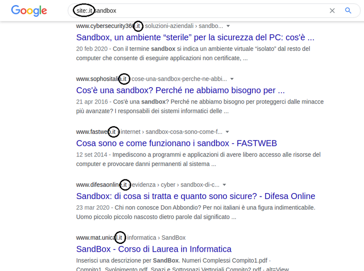Click the Google logo
The width and height of the screenshot is (364, 271).
pyautogui.click(x=29, y=11)
